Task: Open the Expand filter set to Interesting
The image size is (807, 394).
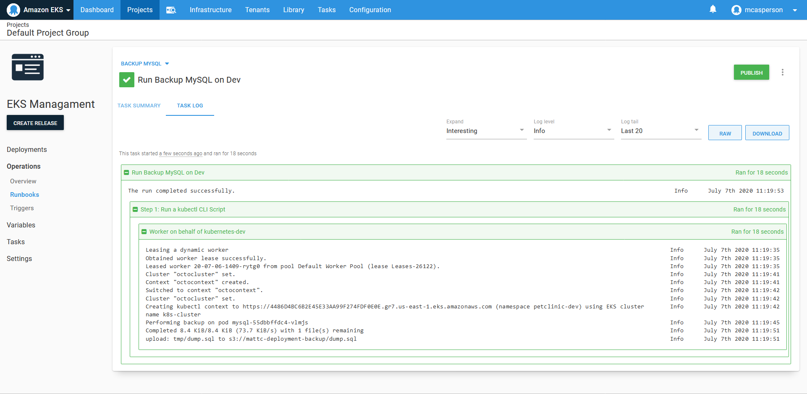Action: [x=486, y=130]
